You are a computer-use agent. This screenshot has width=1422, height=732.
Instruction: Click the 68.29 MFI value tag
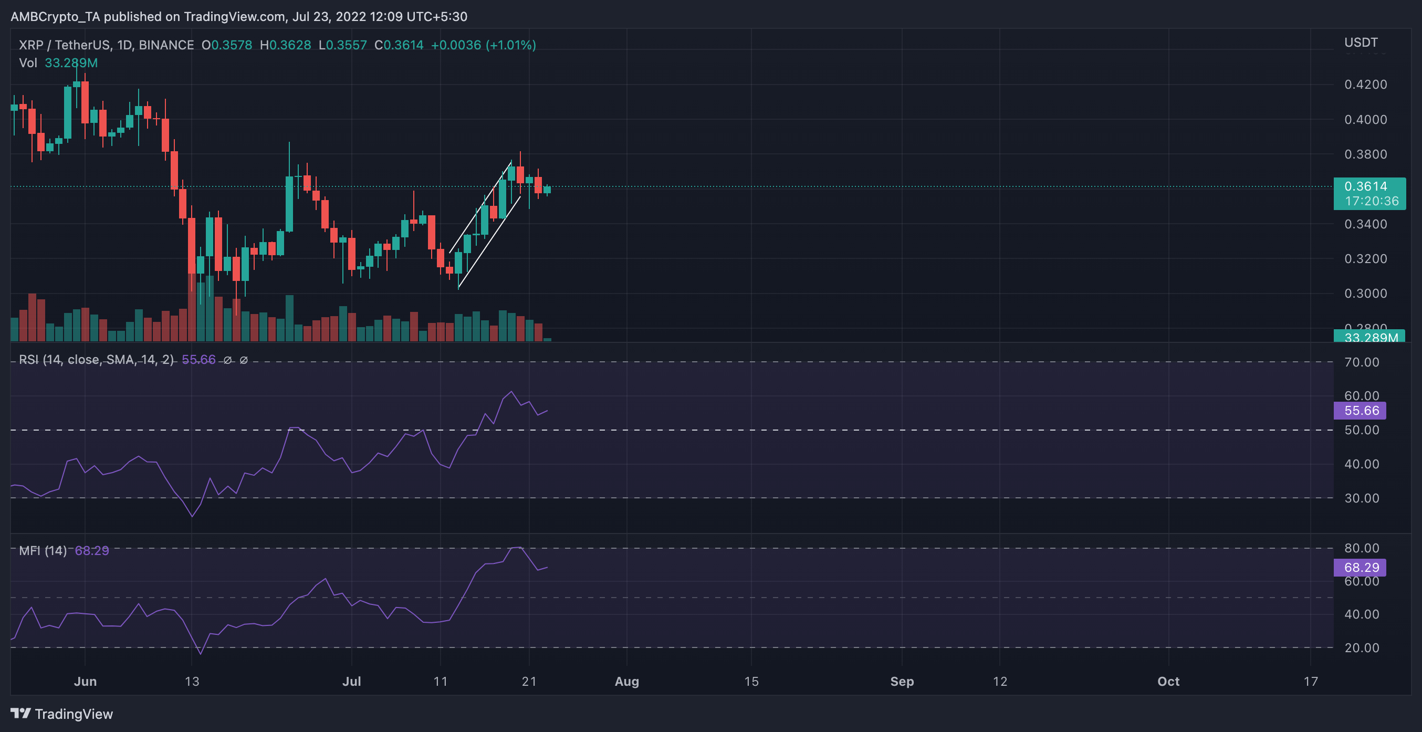click(x=1360, y=567)
